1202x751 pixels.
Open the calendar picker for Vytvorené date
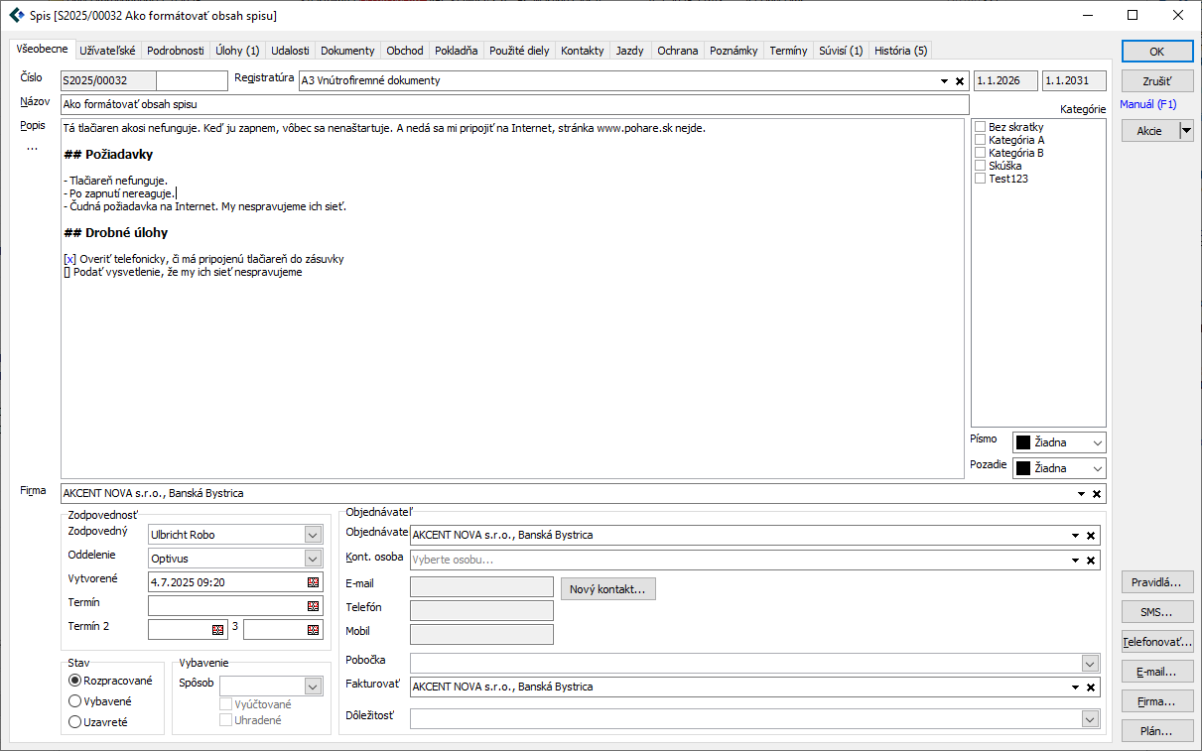point(314,582)
